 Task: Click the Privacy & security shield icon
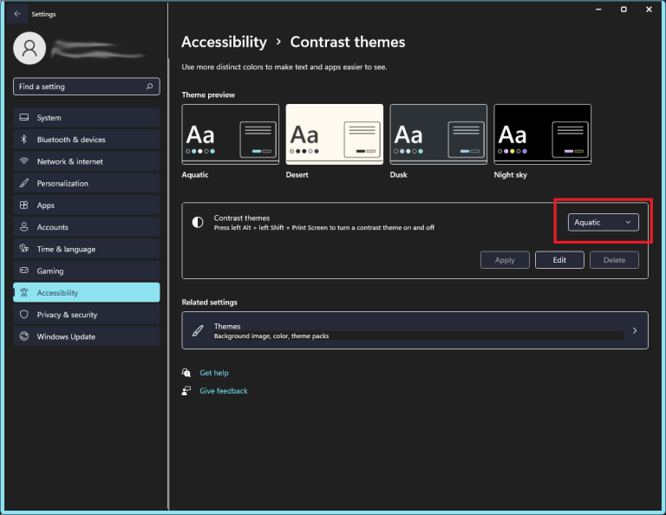click(24, 315)
